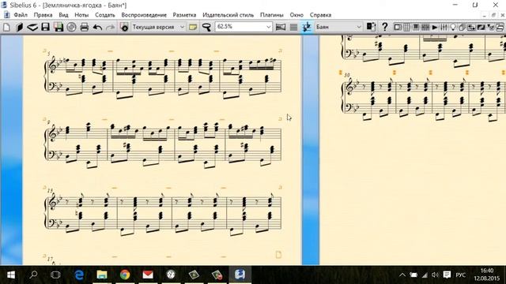Viewport: 506px width, 284px height.
Task: Open the Правка menu
Action: [x=43, y=15]
